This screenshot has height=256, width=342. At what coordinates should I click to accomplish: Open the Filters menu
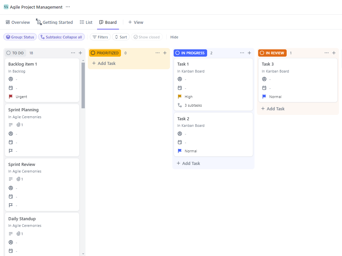tap(100, 37)
